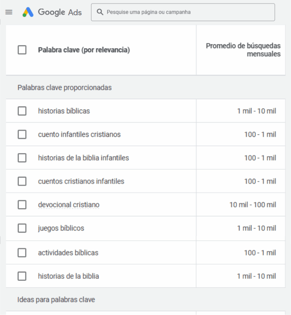
Task: Click the "Google Ads" wordmark text
Action: (60, 12)
